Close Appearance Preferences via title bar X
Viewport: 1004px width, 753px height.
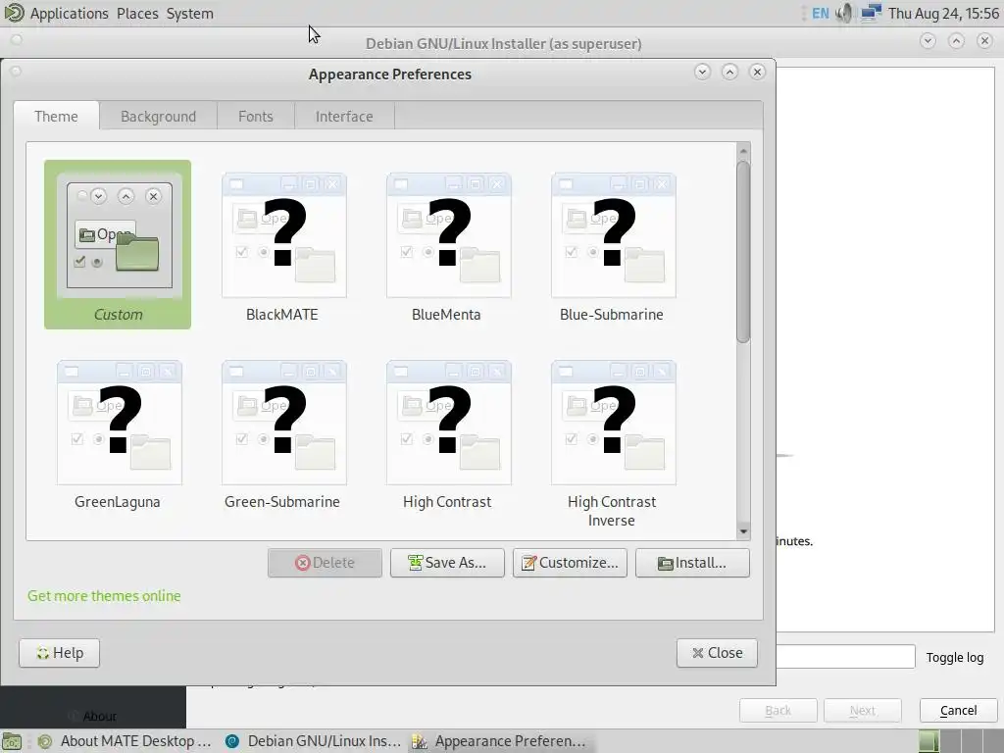point(758,72)
